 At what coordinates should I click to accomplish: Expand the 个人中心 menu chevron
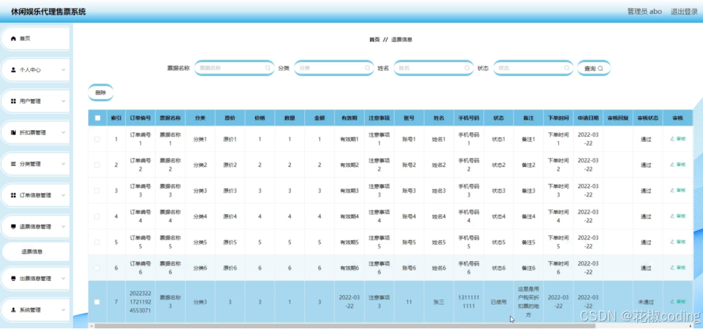coord(64,70)
